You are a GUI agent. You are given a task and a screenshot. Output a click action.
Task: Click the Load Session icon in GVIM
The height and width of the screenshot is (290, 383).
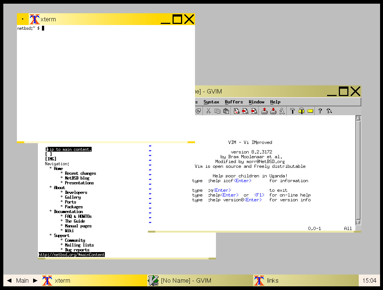pyautogui.click(x=264, y=111)
